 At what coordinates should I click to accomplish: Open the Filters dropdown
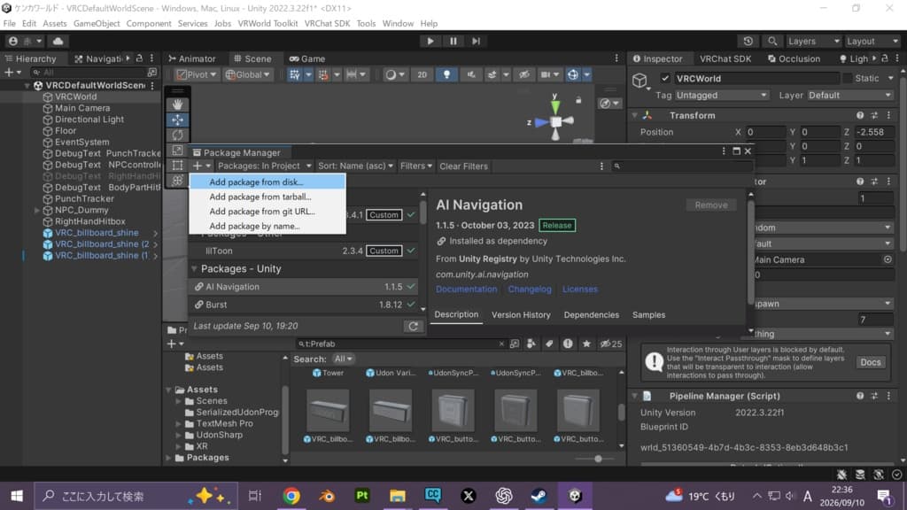click(416, 166)
